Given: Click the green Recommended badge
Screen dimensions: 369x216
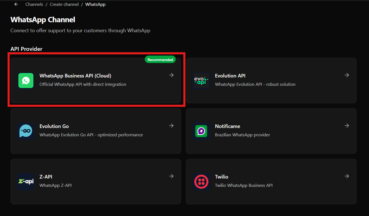Looking at the screenshot, I should tap(160, 59).
